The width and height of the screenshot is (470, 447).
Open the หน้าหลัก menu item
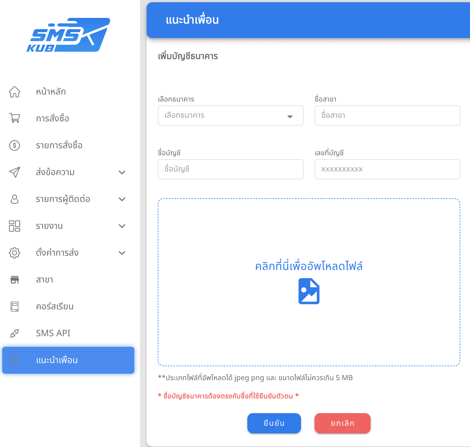(68, 92)
